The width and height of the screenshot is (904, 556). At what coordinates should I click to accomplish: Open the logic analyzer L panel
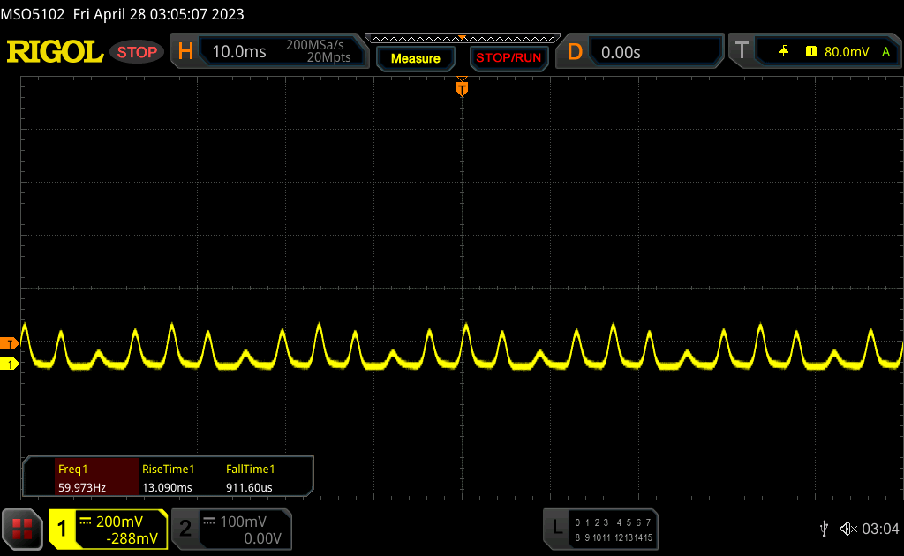point(600,529)
